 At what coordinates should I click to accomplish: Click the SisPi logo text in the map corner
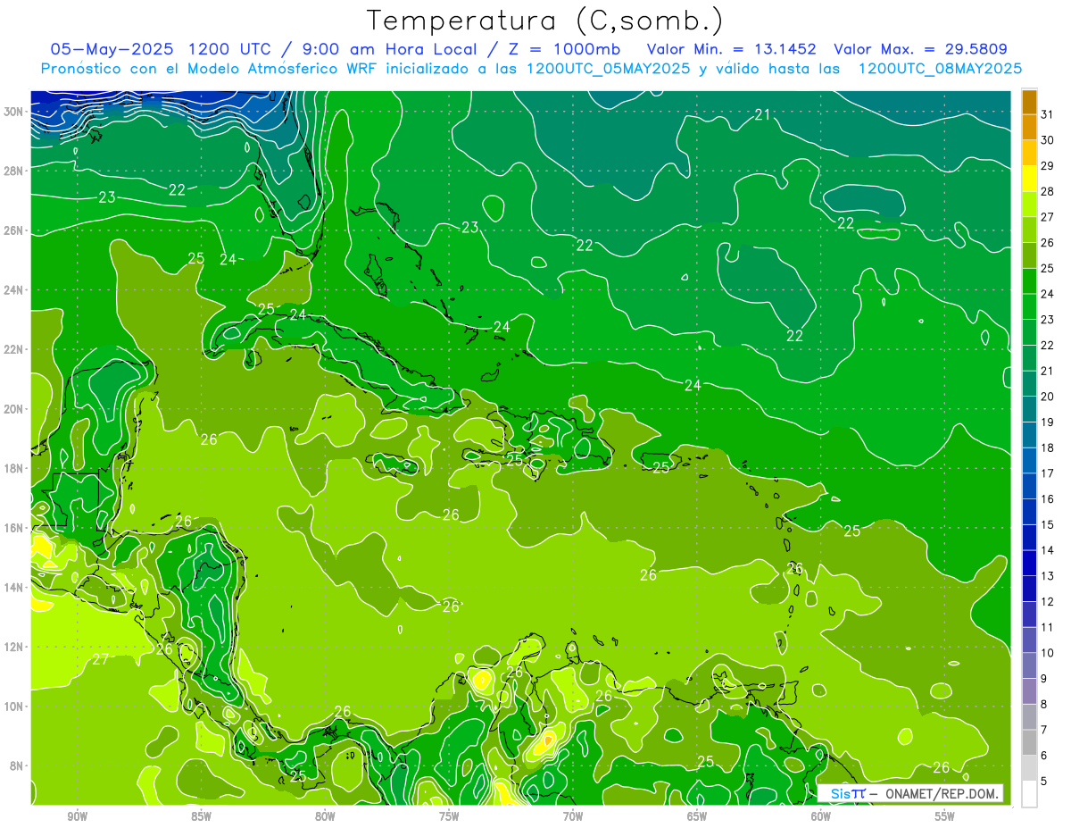click(848, 793)
